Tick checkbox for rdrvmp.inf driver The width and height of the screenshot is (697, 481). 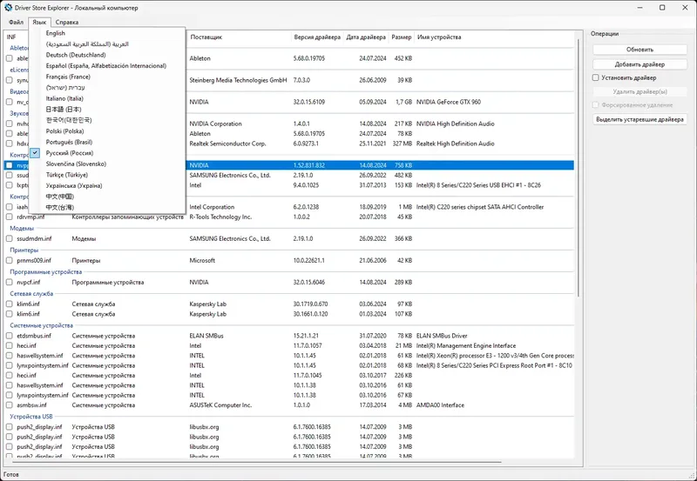tap(10, 217)
